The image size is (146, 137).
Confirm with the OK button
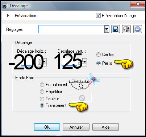[47, 127]
